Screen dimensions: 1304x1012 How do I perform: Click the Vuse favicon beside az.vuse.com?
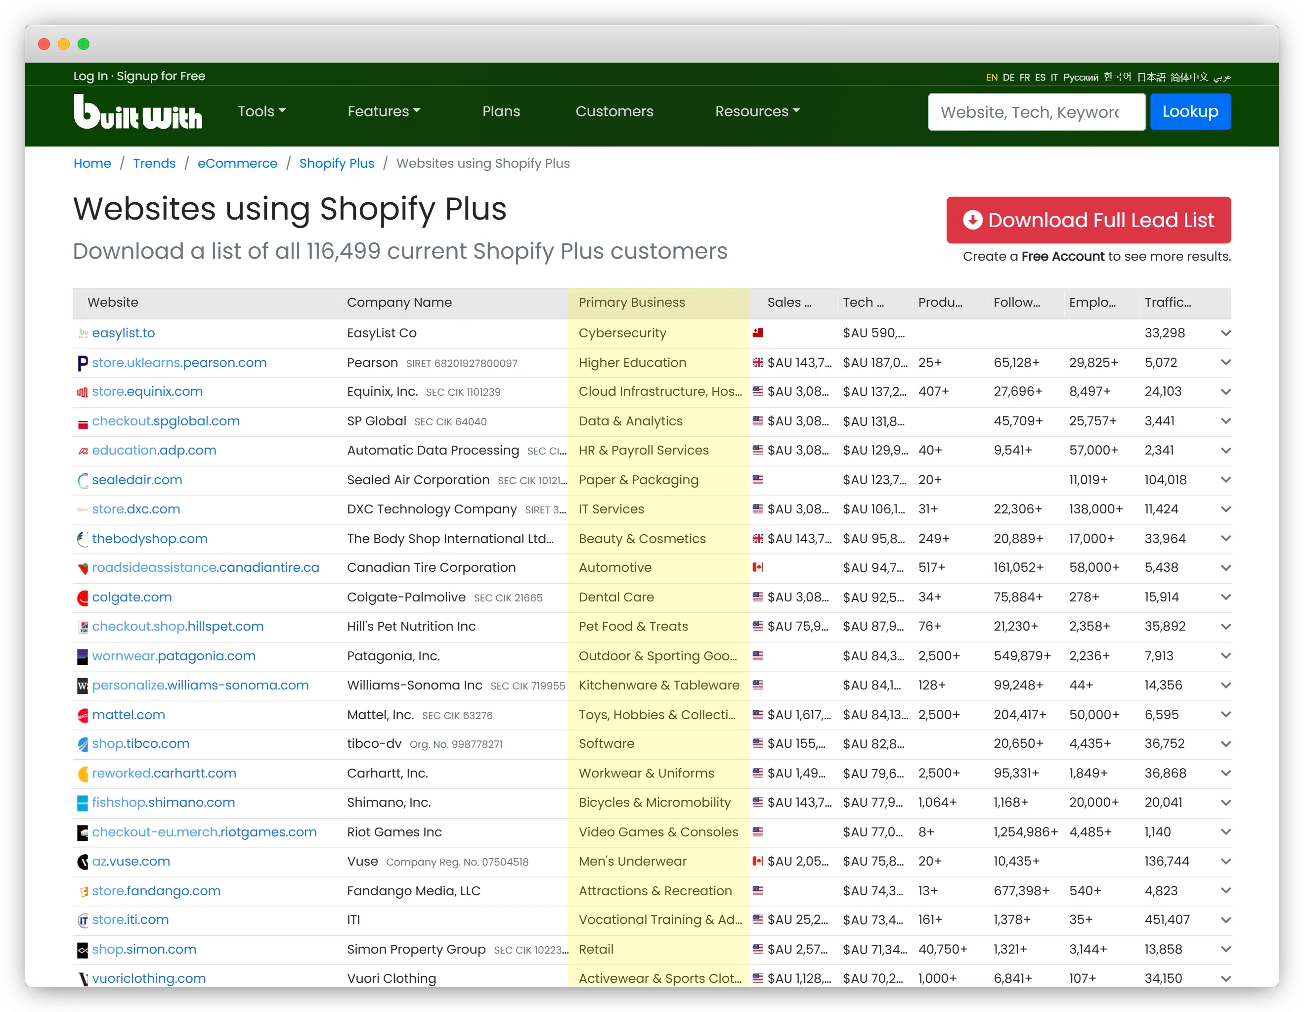point(83,862)
